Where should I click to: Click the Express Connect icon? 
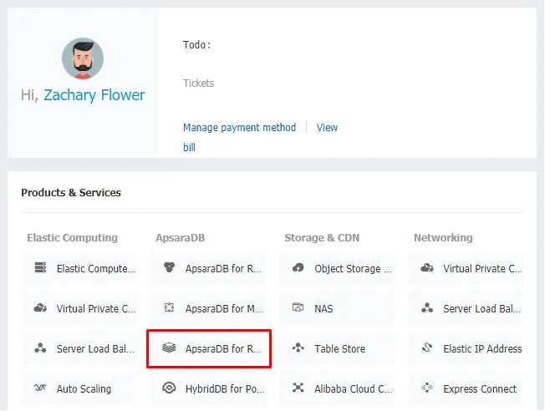(x=427, y=388)
